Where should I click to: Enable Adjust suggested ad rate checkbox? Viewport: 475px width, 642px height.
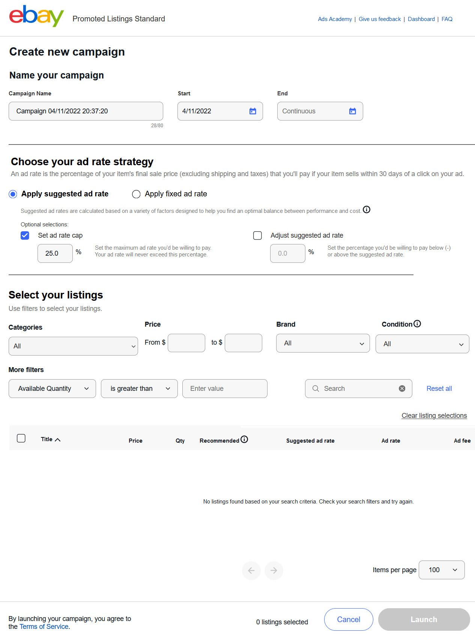coord(257,235)
